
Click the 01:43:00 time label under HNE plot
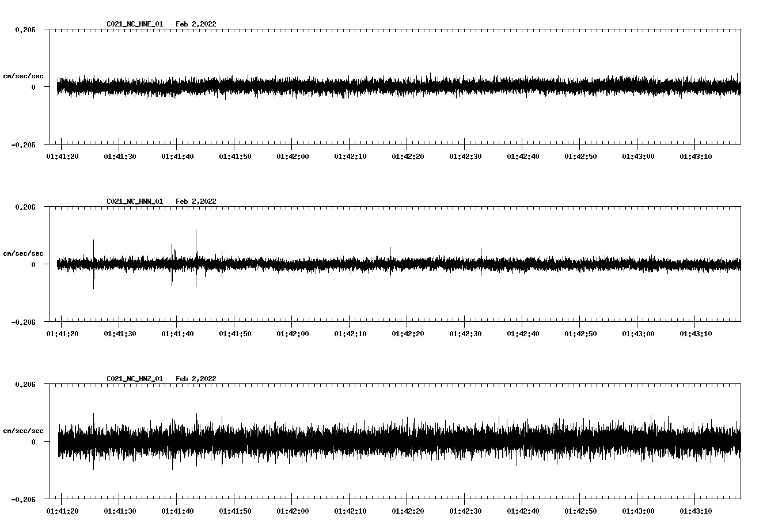click(638, 157)
